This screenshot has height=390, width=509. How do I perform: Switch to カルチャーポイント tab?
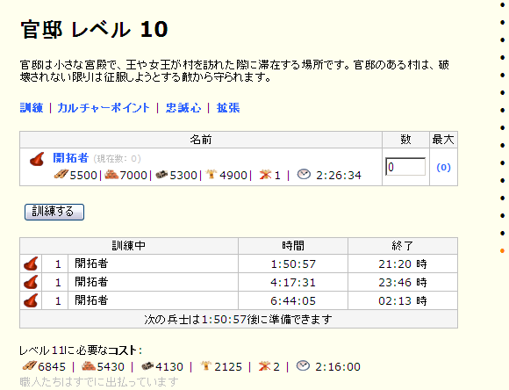[104, 107]
